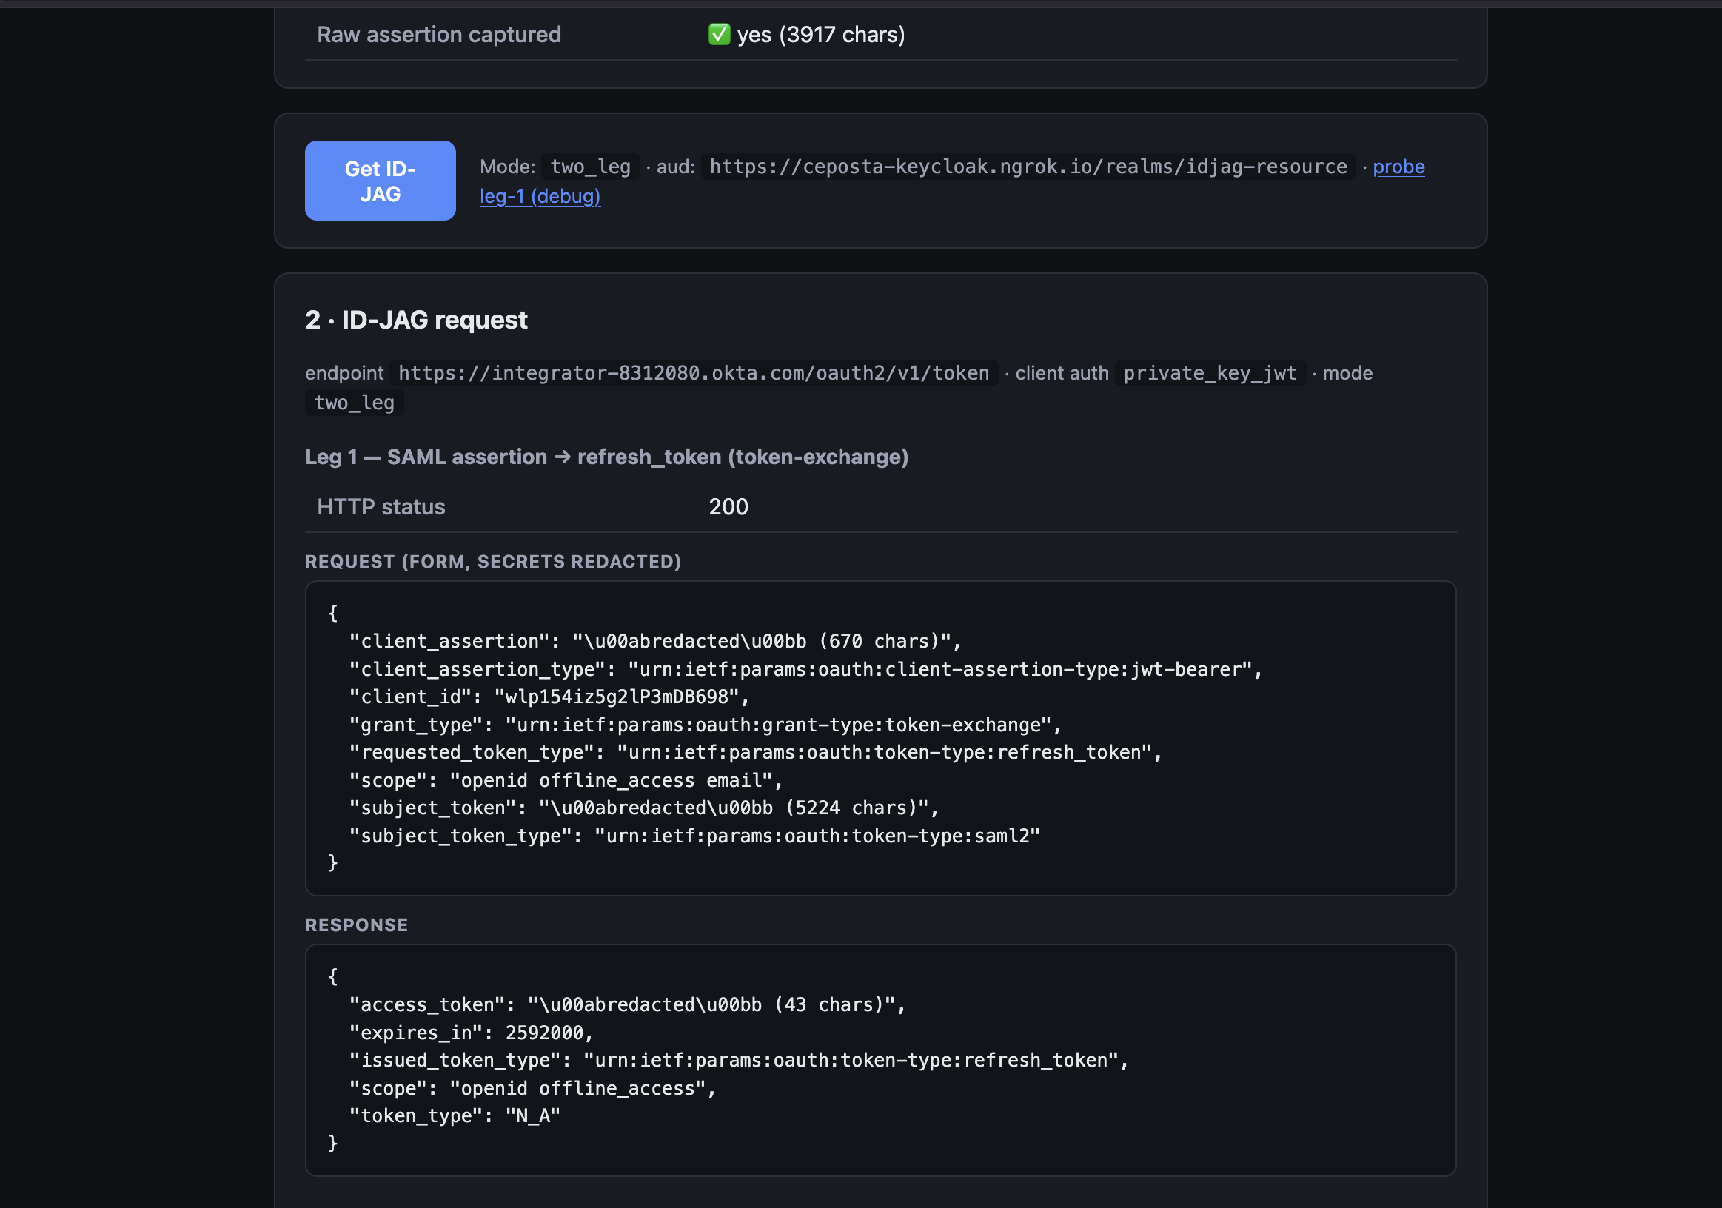This screenshot has height=1208, width=1722.
Task: Click the two_leg mode tag beside Get ID-JAG
Action: click(590, 167)
